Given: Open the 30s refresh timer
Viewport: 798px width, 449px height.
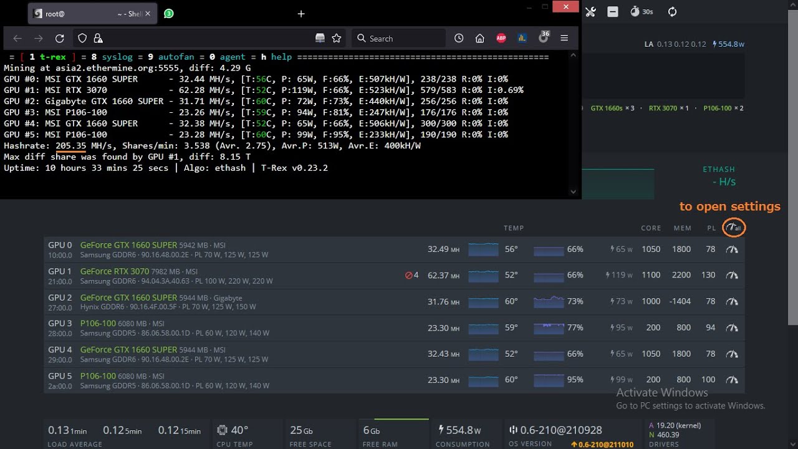Looking at the screenshot, I should pos(642,12).
